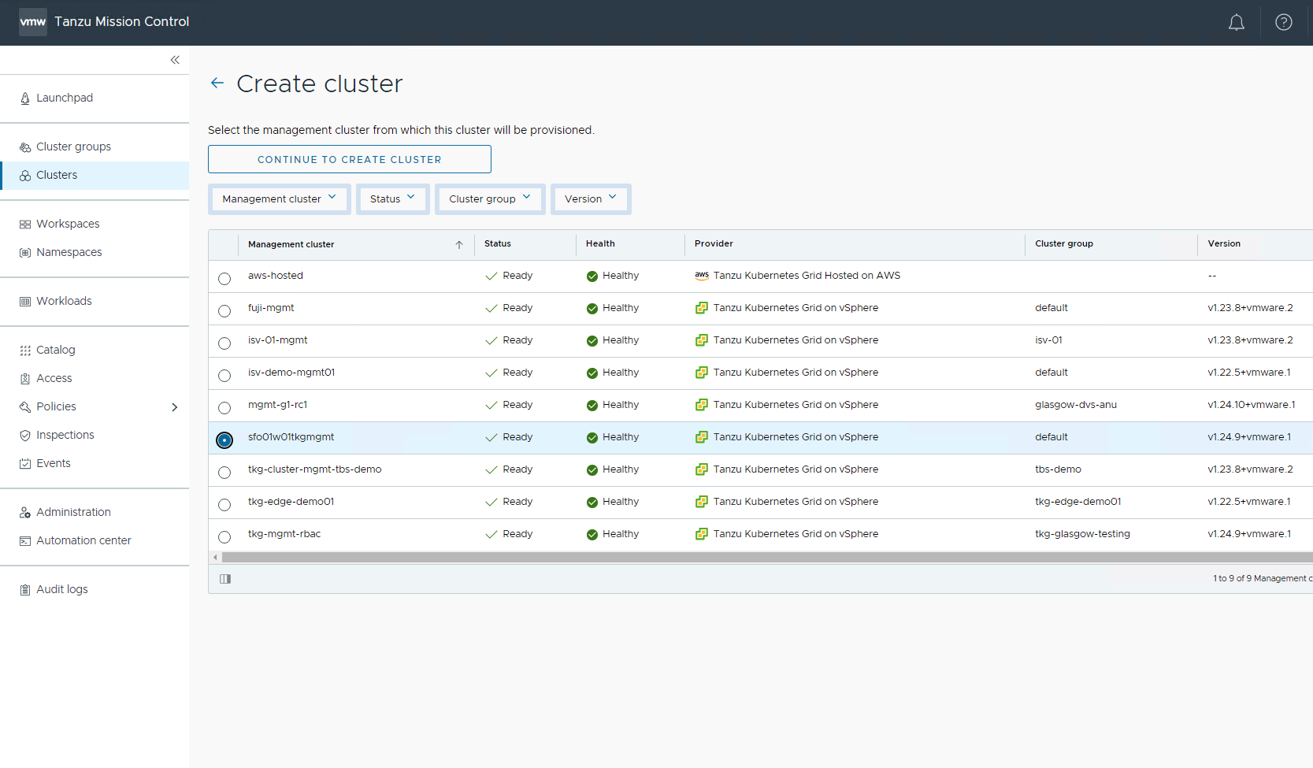Expand the Policies submenu chevron
This screenshot has width=1313, height=768.
tap(175, 407)
